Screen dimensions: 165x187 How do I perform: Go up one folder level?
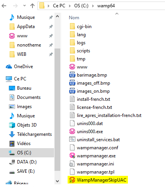[32, 6]
